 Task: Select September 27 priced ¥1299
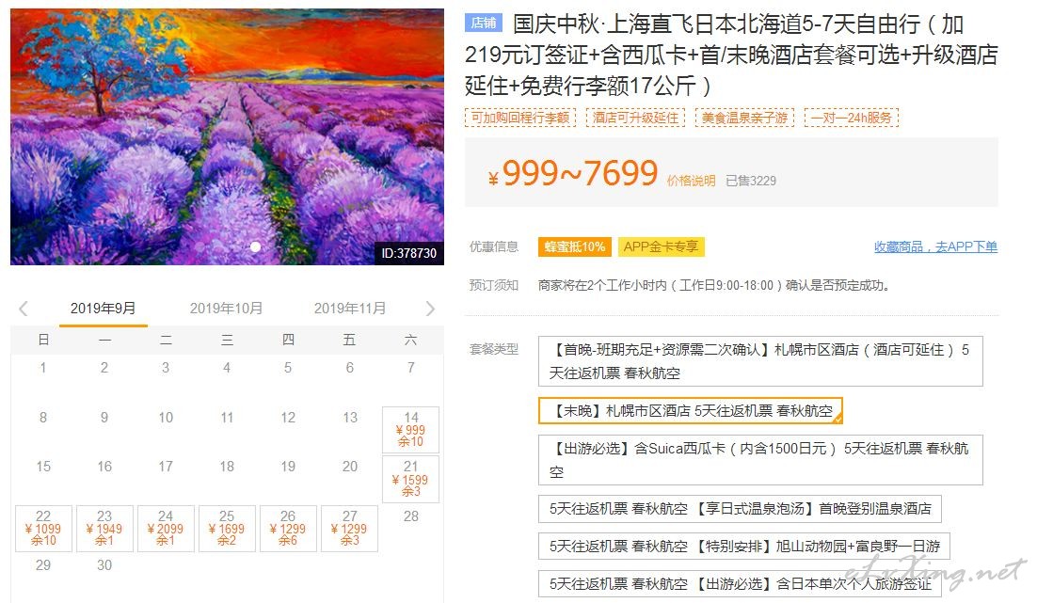[x=349, y=529]
